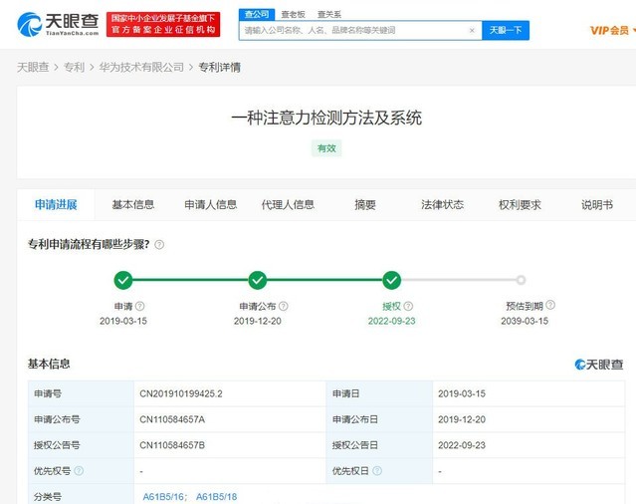Open classification link A61B5/18
The height and width of the screenshot is (504, 636).
pyautogui.click(x=217, y=497)
